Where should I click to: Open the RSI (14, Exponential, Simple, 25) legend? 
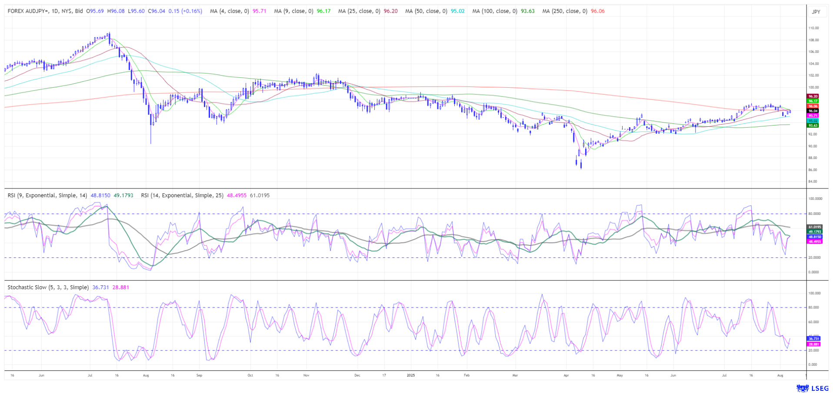(182, 195)
